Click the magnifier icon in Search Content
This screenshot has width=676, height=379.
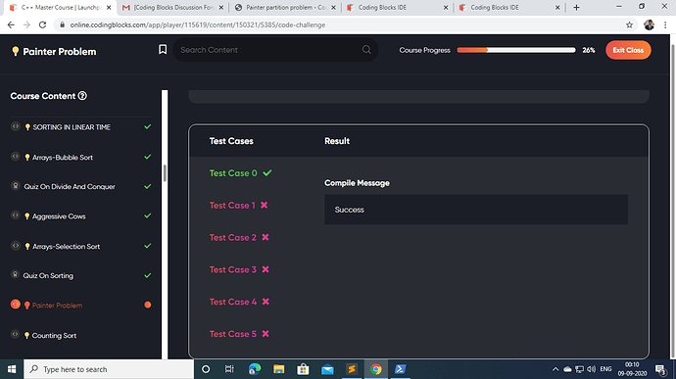pyautogui.click(x=366, y=50)
